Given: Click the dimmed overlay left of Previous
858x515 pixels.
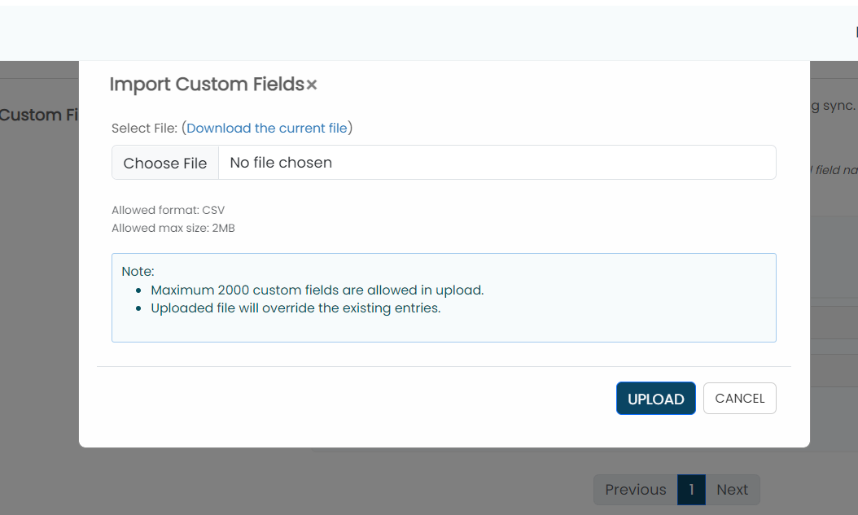Looking at the screenshot, I should coord(326,484).
